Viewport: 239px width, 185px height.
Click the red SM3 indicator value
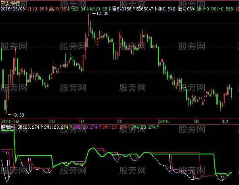click(115, 127)
